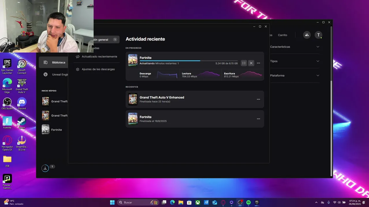
Task: Open the Carrito link
Action: pos(283,35)
